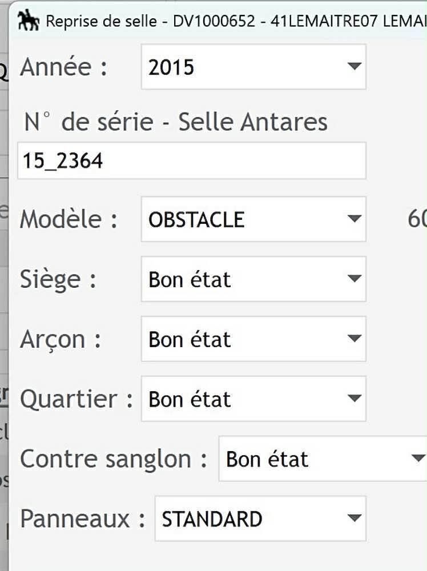The height and width of the screenshot is (571, 427).
Task: Click the arrow of the Panneaux combo box
Action: [x=355, y=518]
